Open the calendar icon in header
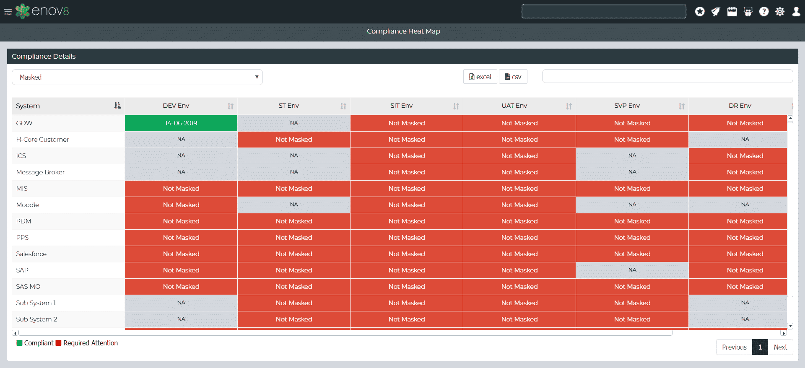Viewport: 805px width, 368px height. click(732, 12)
